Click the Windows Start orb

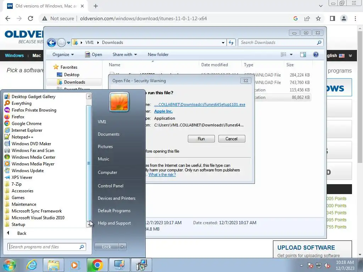9,265
